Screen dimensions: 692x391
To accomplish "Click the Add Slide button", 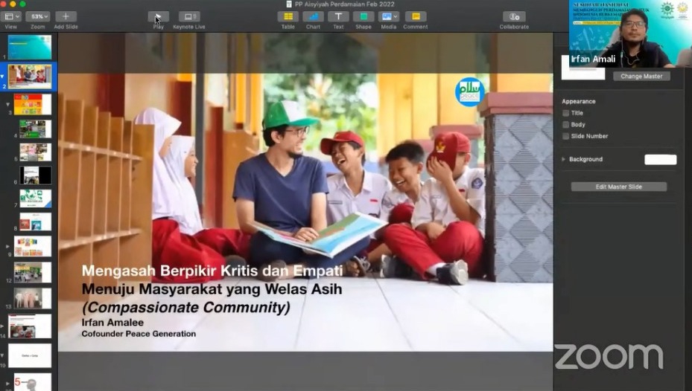I will coord(66,16).
